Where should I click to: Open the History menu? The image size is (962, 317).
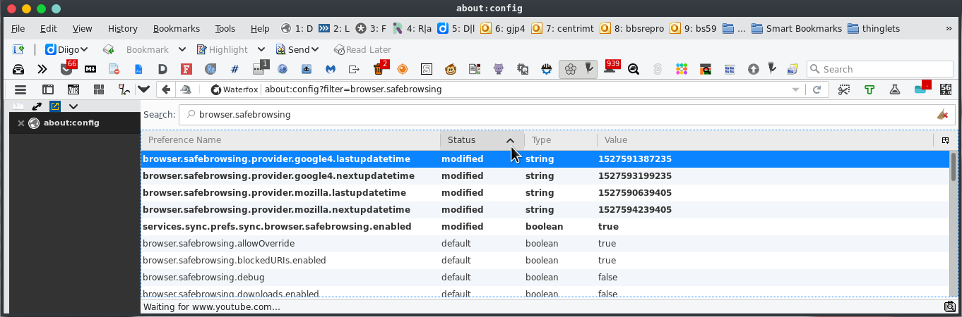(123, 29)
